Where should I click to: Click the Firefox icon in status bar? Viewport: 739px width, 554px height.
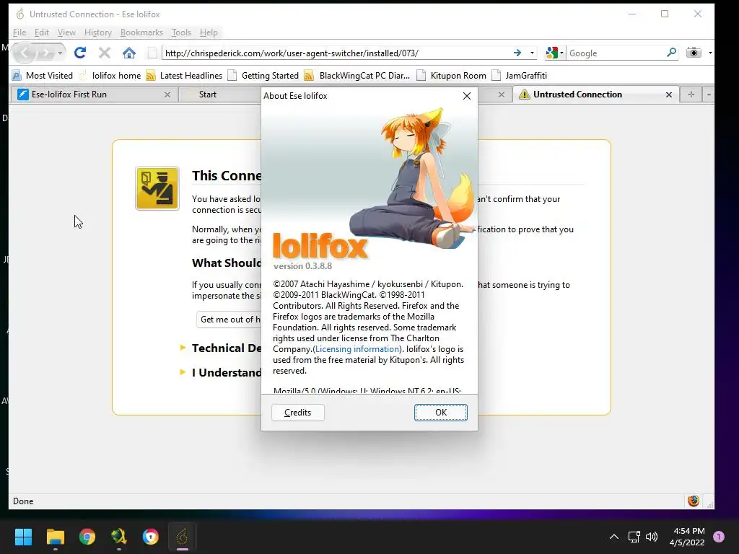click(693, 501)
